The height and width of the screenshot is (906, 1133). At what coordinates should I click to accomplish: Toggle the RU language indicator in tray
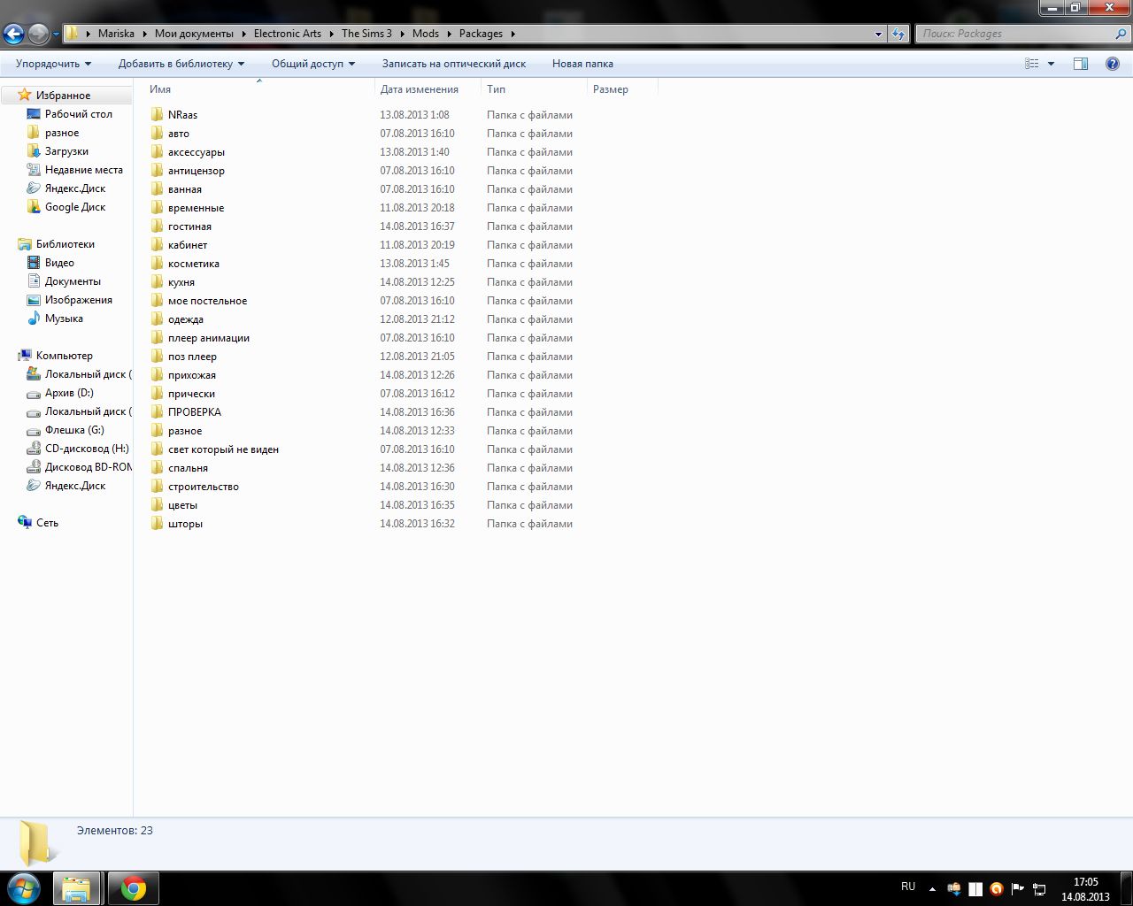pos(908,887)
